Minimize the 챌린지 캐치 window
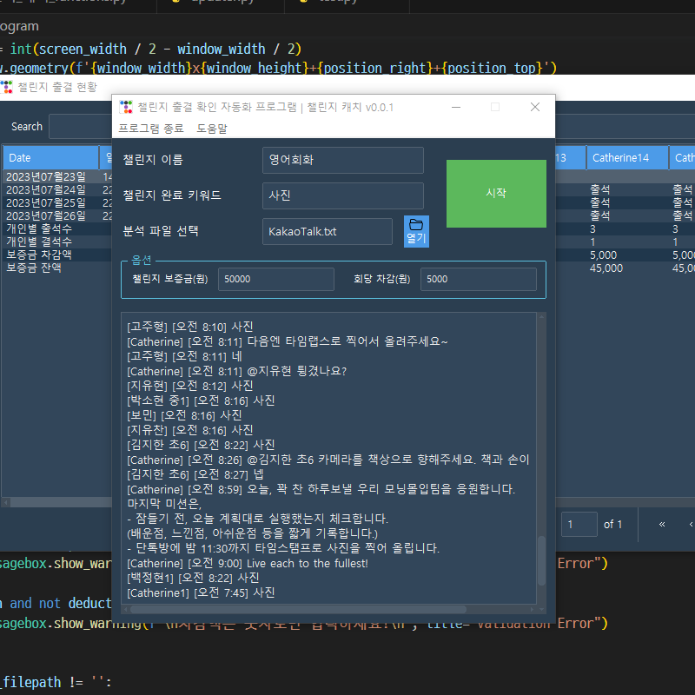The image size is (695, 695). click(x=455, y=107)
